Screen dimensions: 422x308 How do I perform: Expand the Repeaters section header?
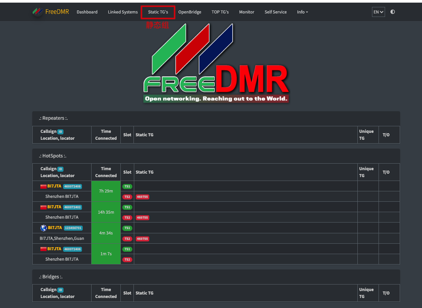point(53,118)
